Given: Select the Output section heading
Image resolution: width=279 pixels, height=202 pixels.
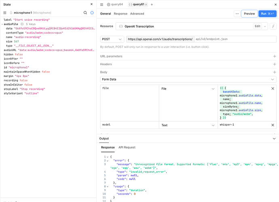Looking at the screenshot, I should click(x=104, y=138).
